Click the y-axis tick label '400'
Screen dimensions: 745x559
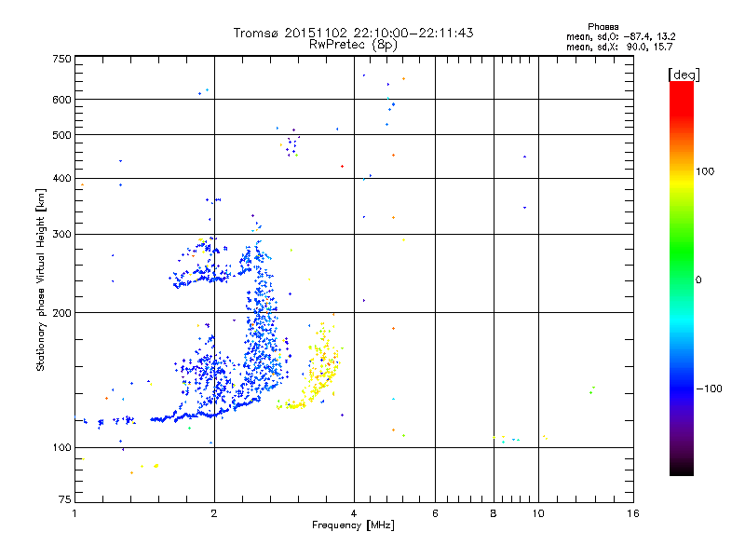point(61,178)
